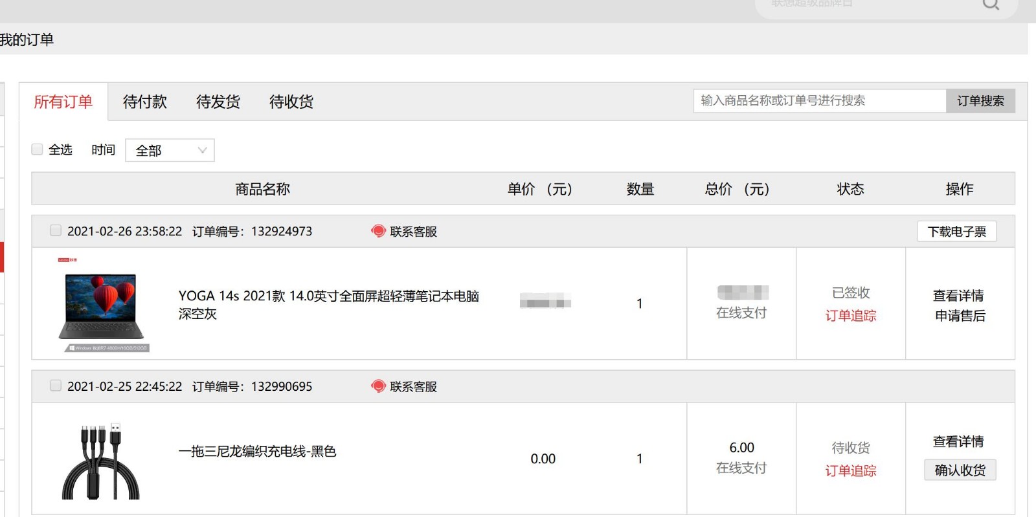This screenshot has width=1036, height=517.
Task: Click in the order search input field
Action: click(x=819, y=101)
